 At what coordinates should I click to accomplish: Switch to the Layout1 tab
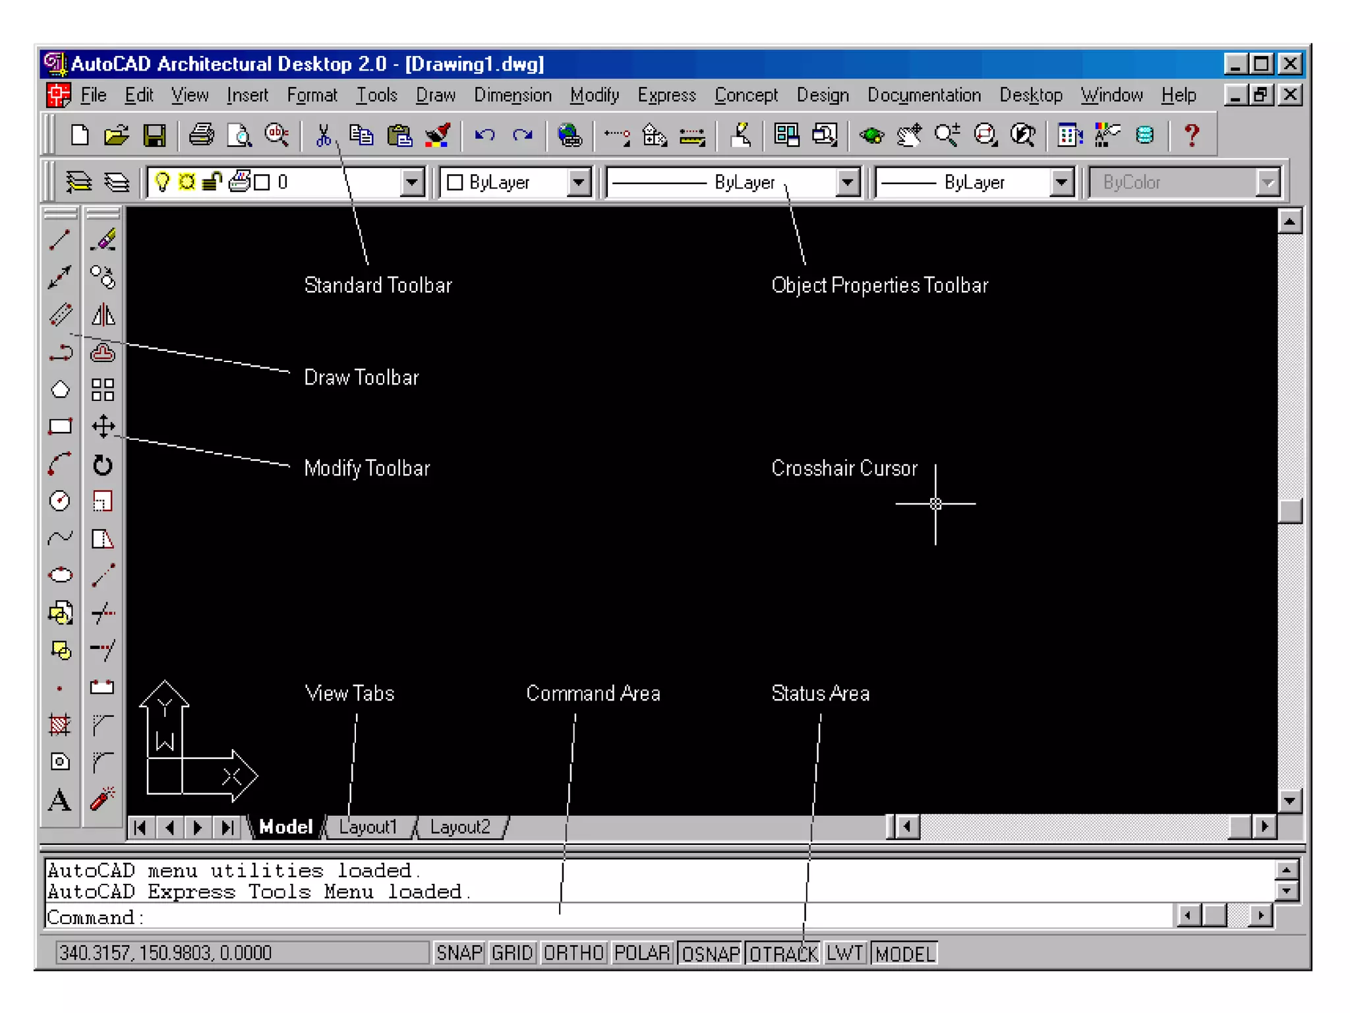pyautogui.click(x=368, y=827)
